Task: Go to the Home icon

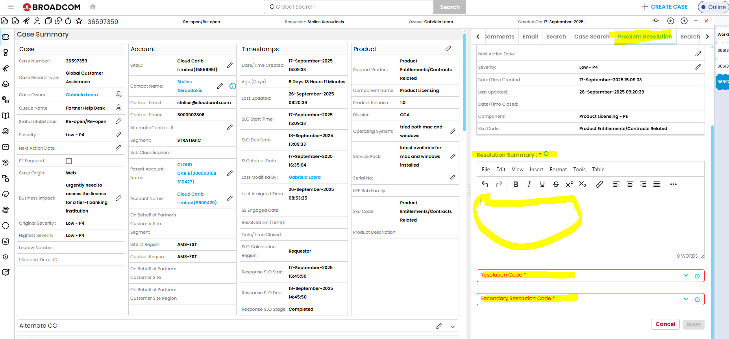Action: (x=93, y=7)
